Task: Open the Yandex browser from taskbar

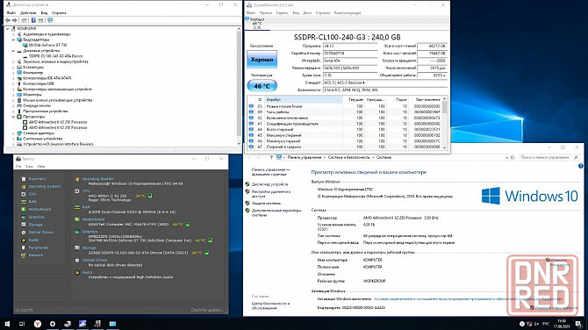Action: point(37,324)
